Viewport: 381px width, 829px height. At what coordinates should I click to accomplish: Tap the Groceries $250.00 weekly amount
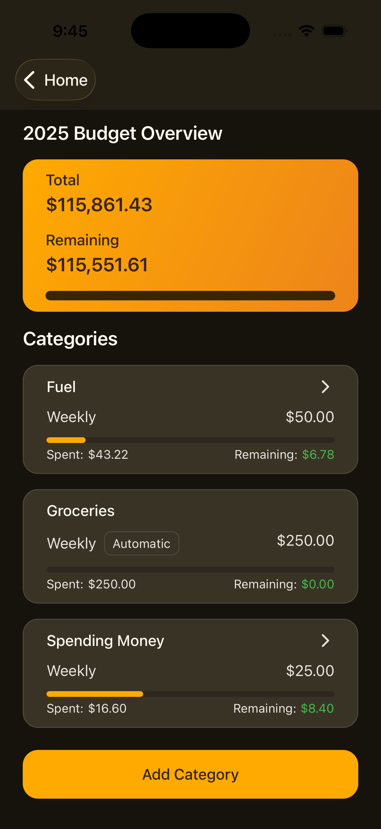305,540
